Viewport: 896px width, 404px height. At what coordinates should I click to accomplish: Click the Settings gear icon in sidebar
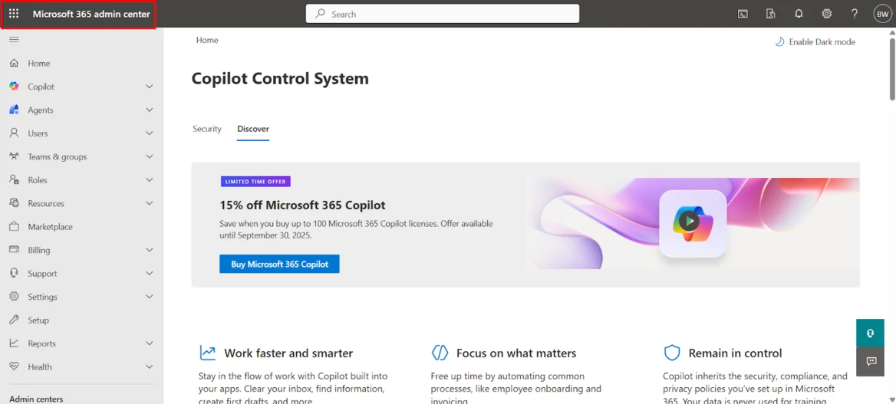(x=15, y=297)
